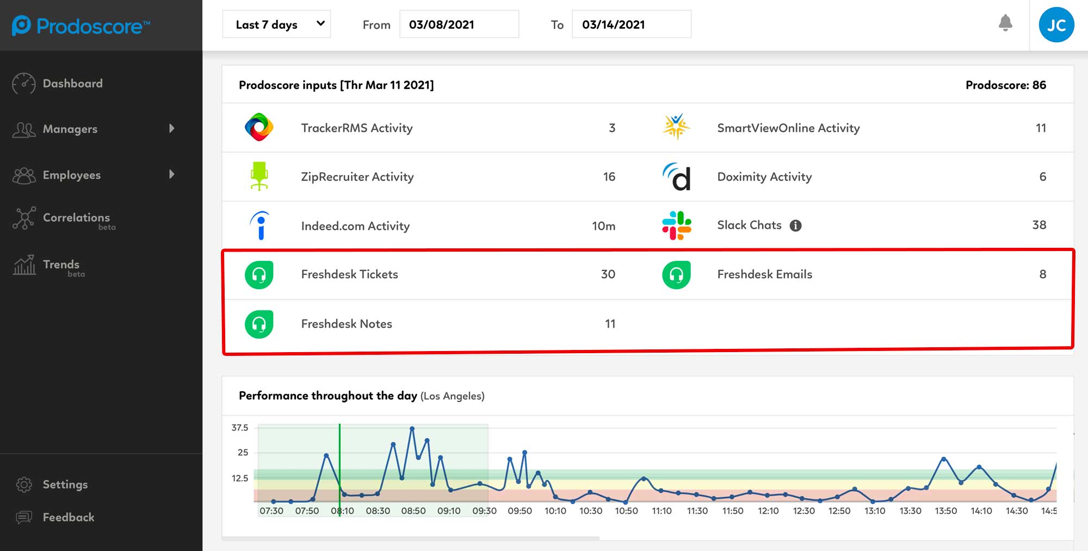
Task: Click the Doximity logo icon
Action: pos(676,177)
